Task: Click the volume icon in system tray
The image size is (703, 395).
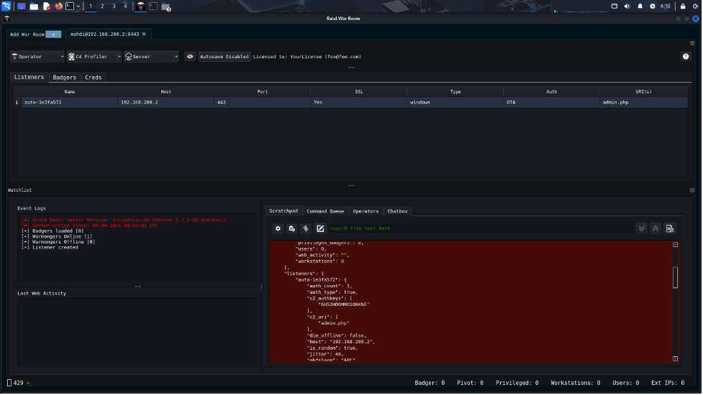Action: [627, 6]
